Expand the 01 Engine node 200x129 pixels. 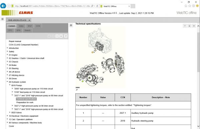(7, 55)
